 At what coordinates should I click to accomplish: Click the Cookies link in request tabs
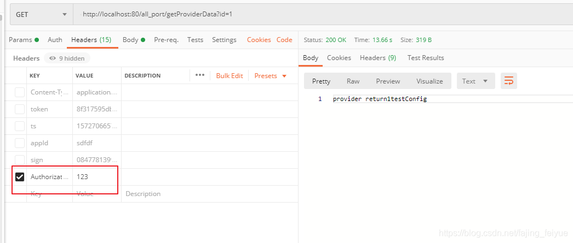click(259, 40)
